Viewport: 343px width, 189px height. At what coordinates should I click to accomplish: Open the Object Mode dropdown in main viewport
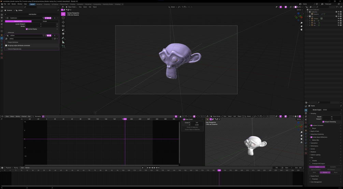pyautogui.click(x=71, y=7)
